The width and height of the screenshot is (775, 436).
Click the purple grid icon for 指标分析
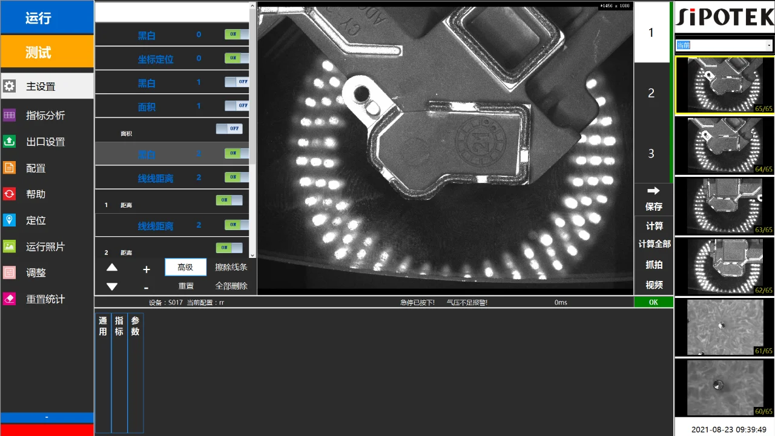pyautogui.click(x=10, y=115)
